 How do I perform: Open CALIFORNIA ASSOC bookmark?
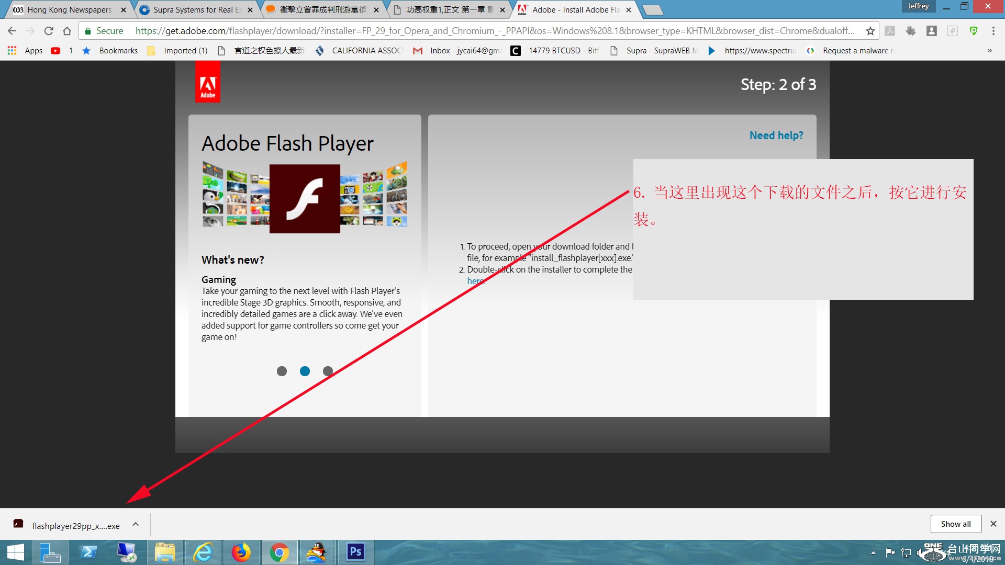(359, 51)
